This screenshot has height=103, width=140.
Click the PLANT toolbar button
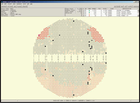(x=19, y=6)
